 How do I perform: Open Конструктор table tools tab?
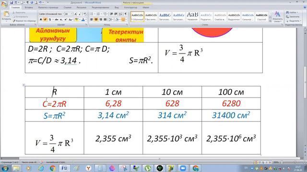[130, 8]
